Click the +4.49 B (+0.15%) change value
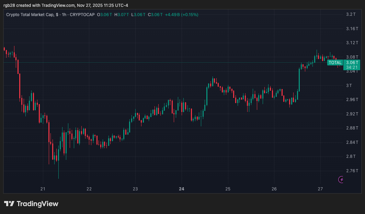The image size is (365, 214). [181, 15]
